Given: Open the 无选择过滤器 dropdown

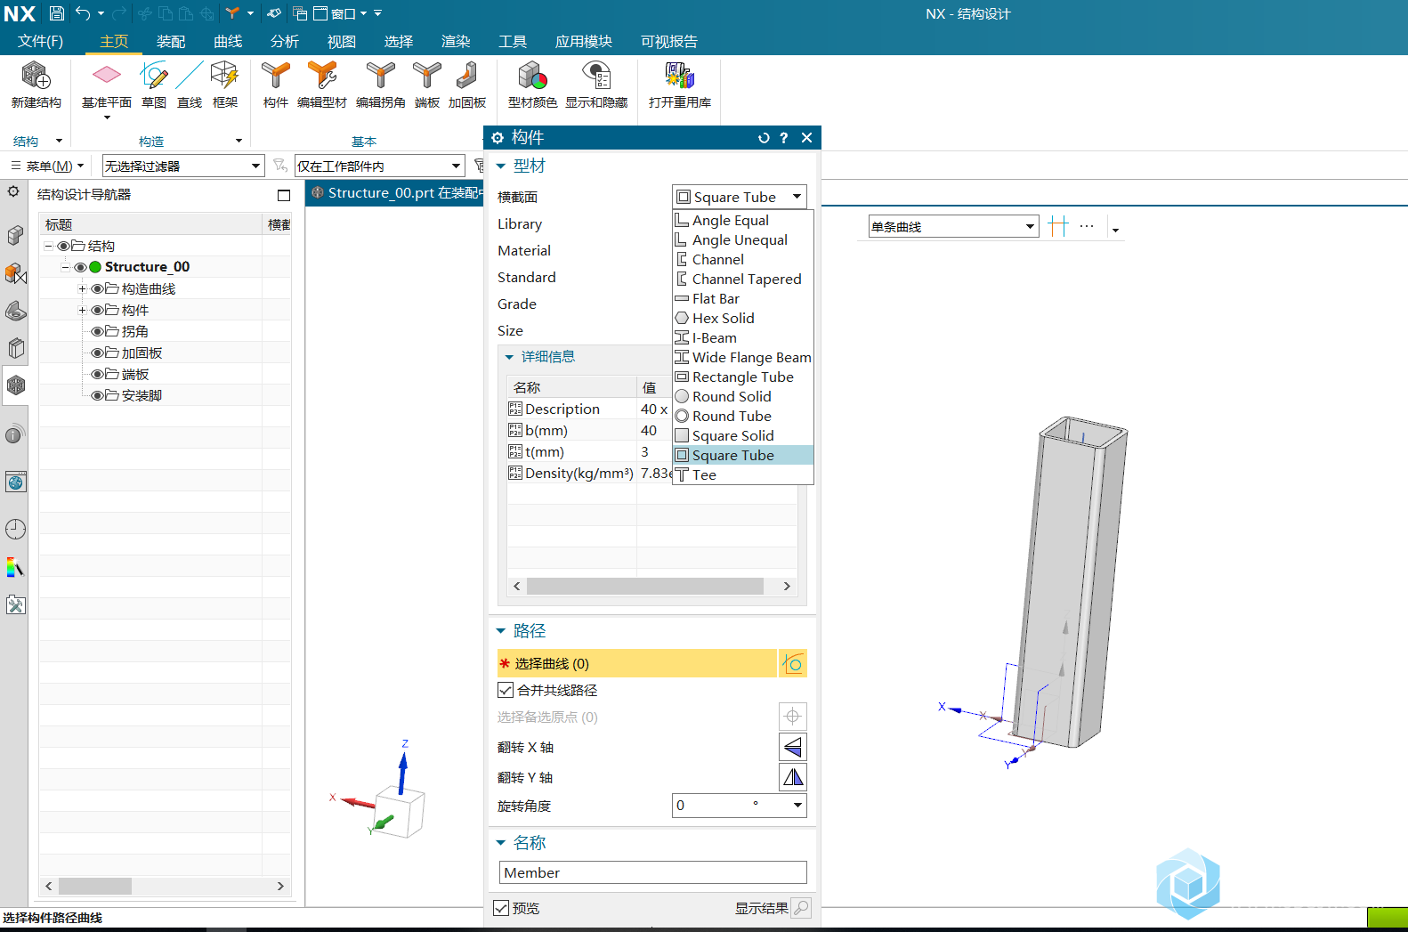Looking at the screenshot, I should tap(183, 166).
